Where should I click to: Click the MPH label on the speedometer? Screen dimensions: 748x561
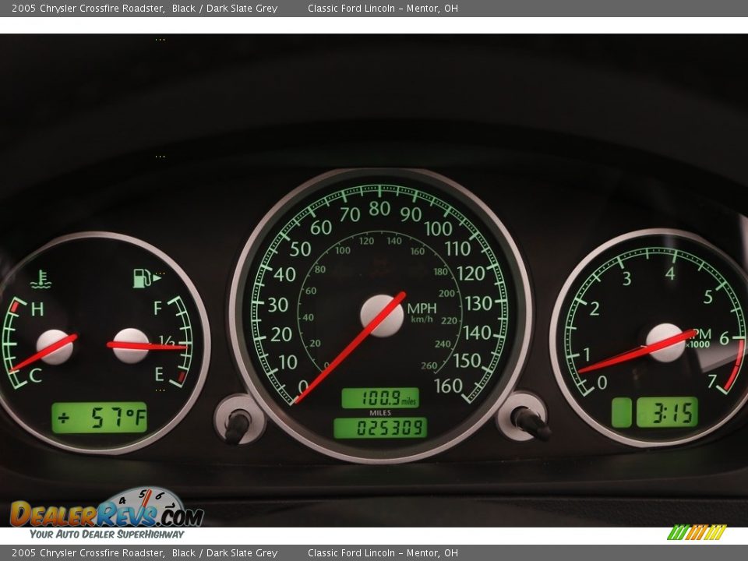pos(422,309)
